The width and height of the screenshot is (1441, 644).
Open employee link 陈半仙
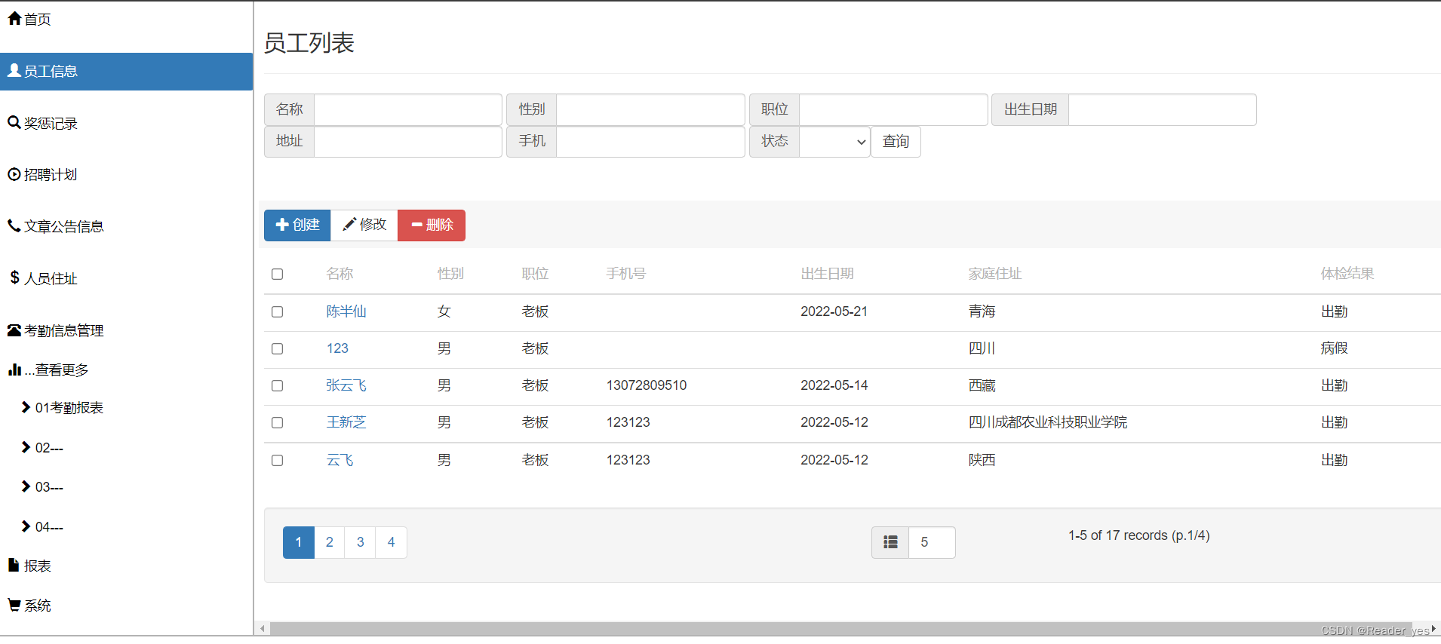[x=346, y=311]
